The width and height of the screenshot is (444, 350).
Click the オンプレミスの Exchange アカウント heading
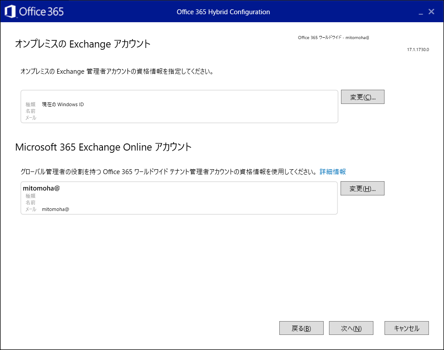coord(83,44)
